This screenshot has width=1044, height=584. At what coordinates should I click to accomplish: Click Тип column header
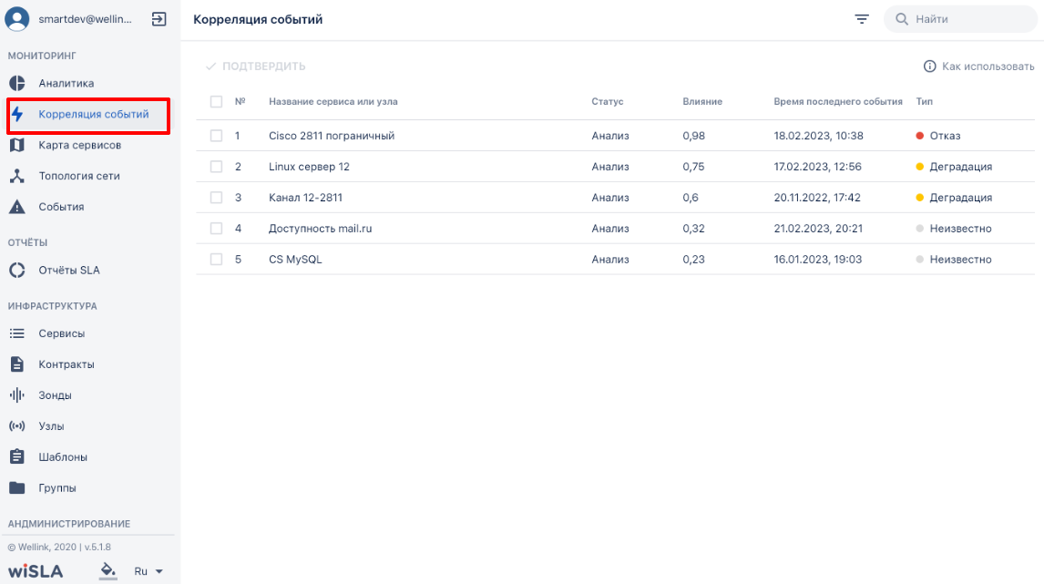pyautogui.click(x=924, y=102)
